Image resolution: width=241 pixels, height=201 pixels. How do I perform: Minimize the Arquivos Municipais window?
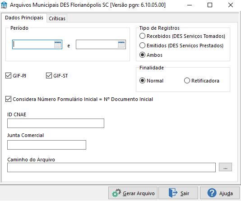[x=190, y=5]
